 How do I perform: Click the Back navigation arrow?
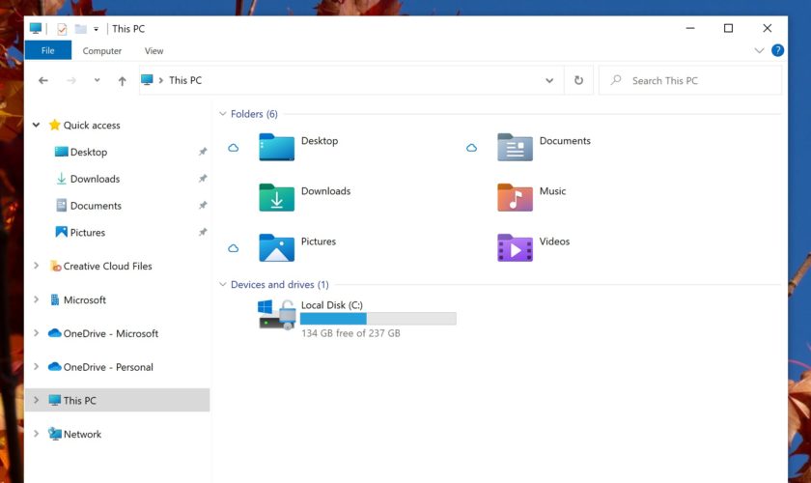click(x=43, y=81)
